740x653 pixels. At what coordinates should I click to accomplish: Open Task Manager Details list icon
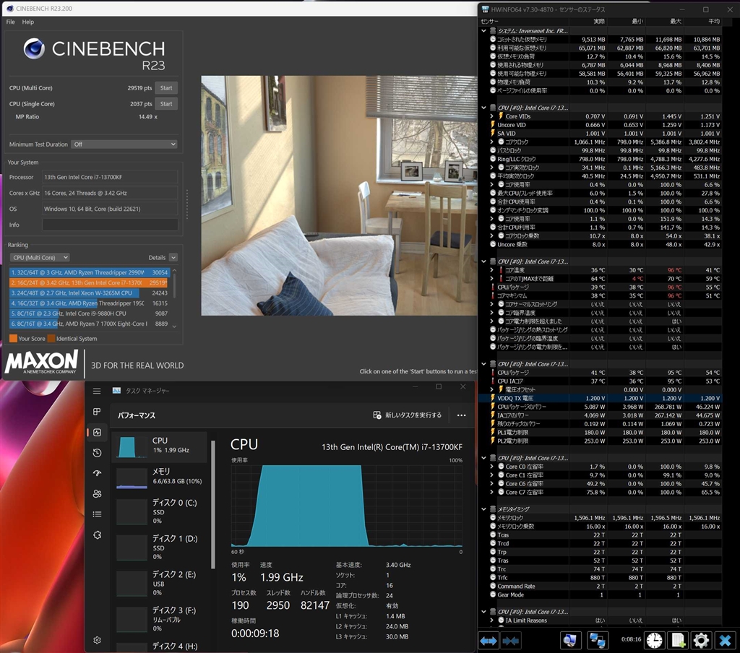pos(98,514)
